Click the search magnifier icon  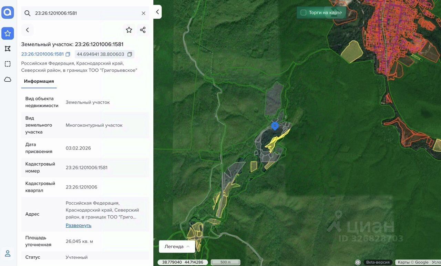(x=28, y=13)
